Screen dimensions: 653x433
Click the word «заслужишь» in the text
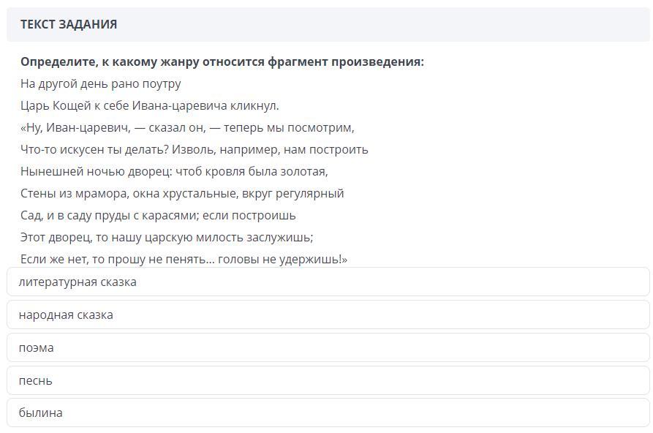(x=281, y=237)
